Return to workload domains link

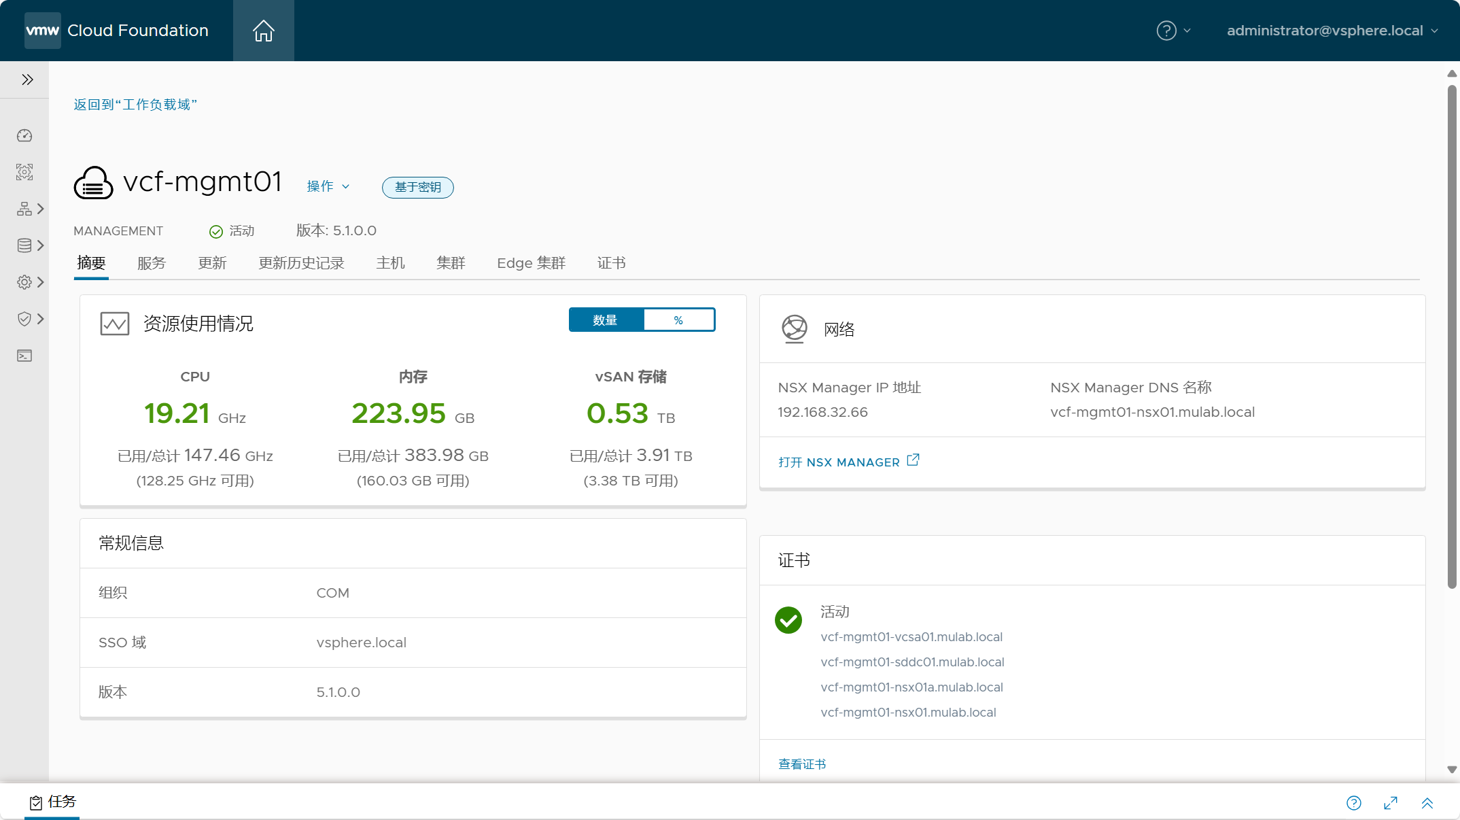click(x=135, y=104)
